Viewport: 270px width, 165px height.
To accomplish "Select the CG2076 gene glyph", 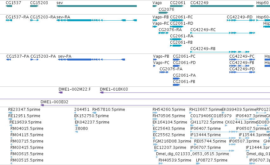I will (163, 13).
